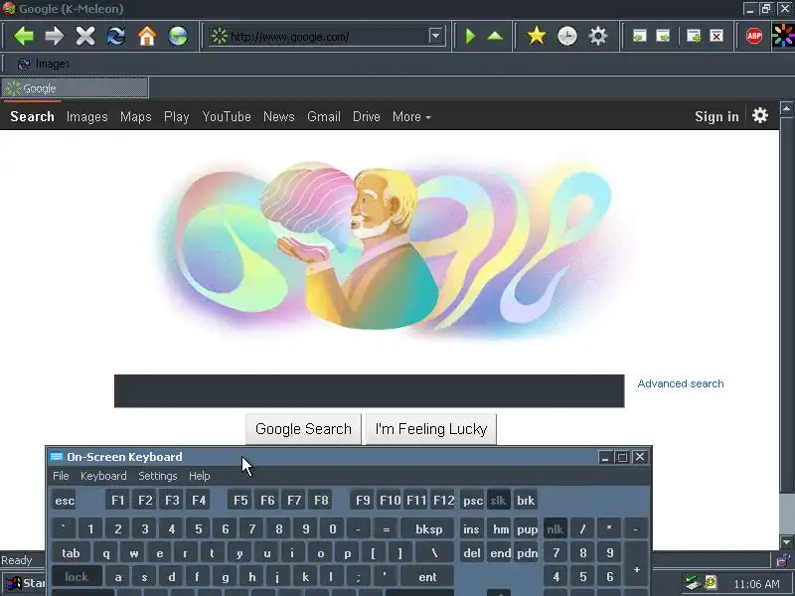Click the green up-arrow toolbar icon
The image size is (795, 596).
pos(495,36)
